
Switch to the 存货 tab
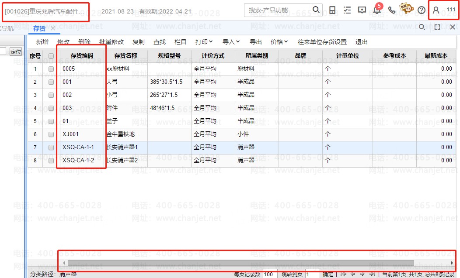(x=39, y=28)
